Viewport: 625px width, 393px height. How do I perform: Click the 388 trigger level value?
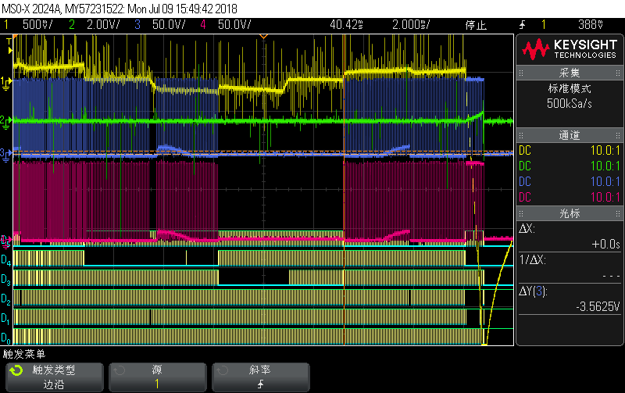point(591,25)
